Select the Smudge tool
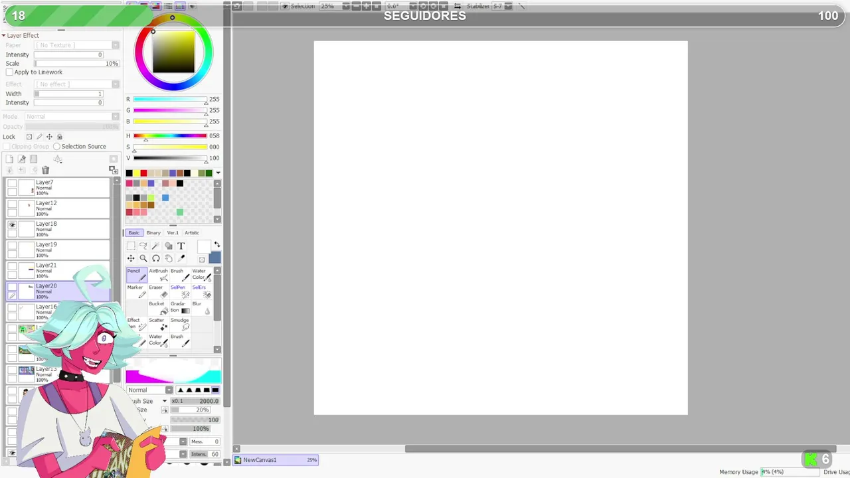This screenshot has height=478, width=850. pos(179,324)
